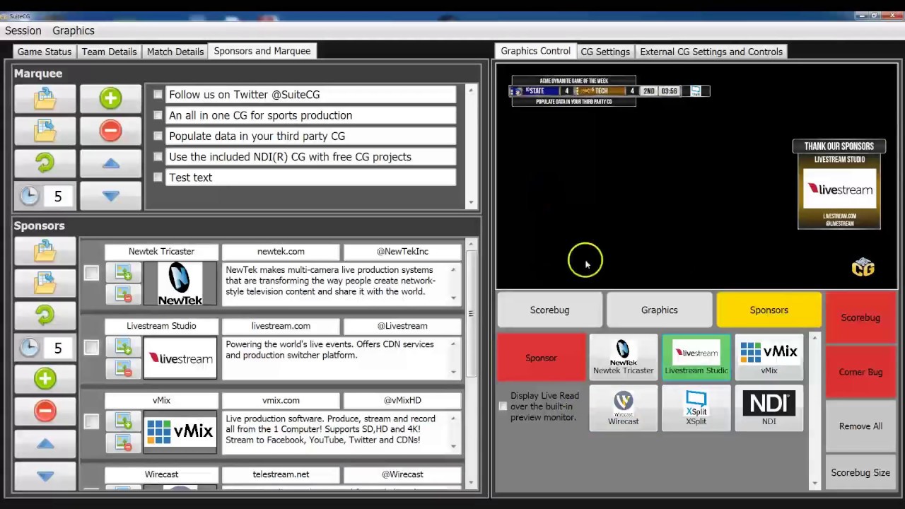Screen dimensions: 905x509
Task: Click the down arrow in the Livestream description box
Action: [453, 372]
